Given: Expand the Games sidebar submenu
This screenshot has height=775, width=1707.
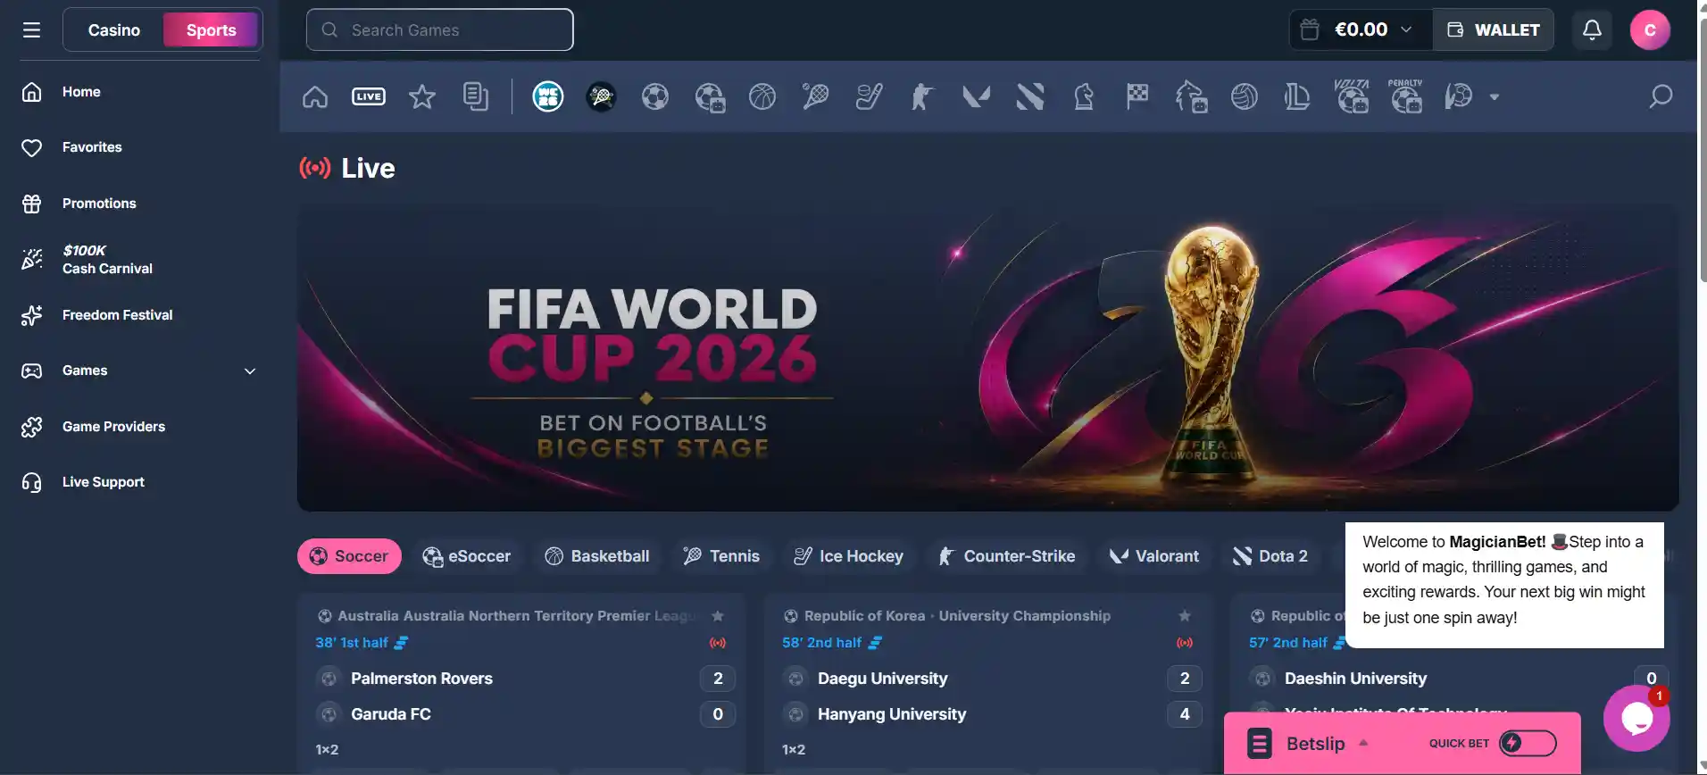Looking at the screenshot, I should [250, 371].
